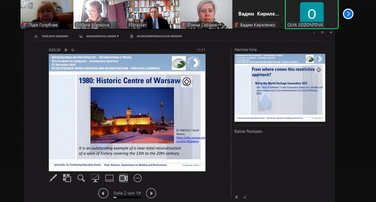This screenshot has width=376, height=202.
Task: Select the pen and laser pointer tool
Action: click(x=53, y=178)
